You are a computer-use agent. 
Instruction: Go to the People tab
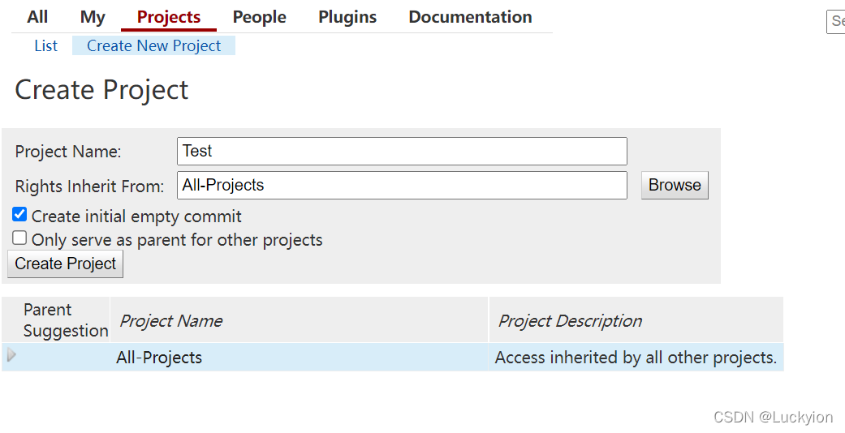[259, 17]
